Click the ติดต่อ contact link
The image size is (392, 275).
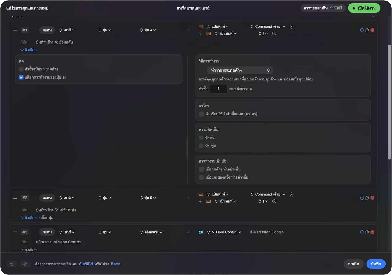coord(116,264)
